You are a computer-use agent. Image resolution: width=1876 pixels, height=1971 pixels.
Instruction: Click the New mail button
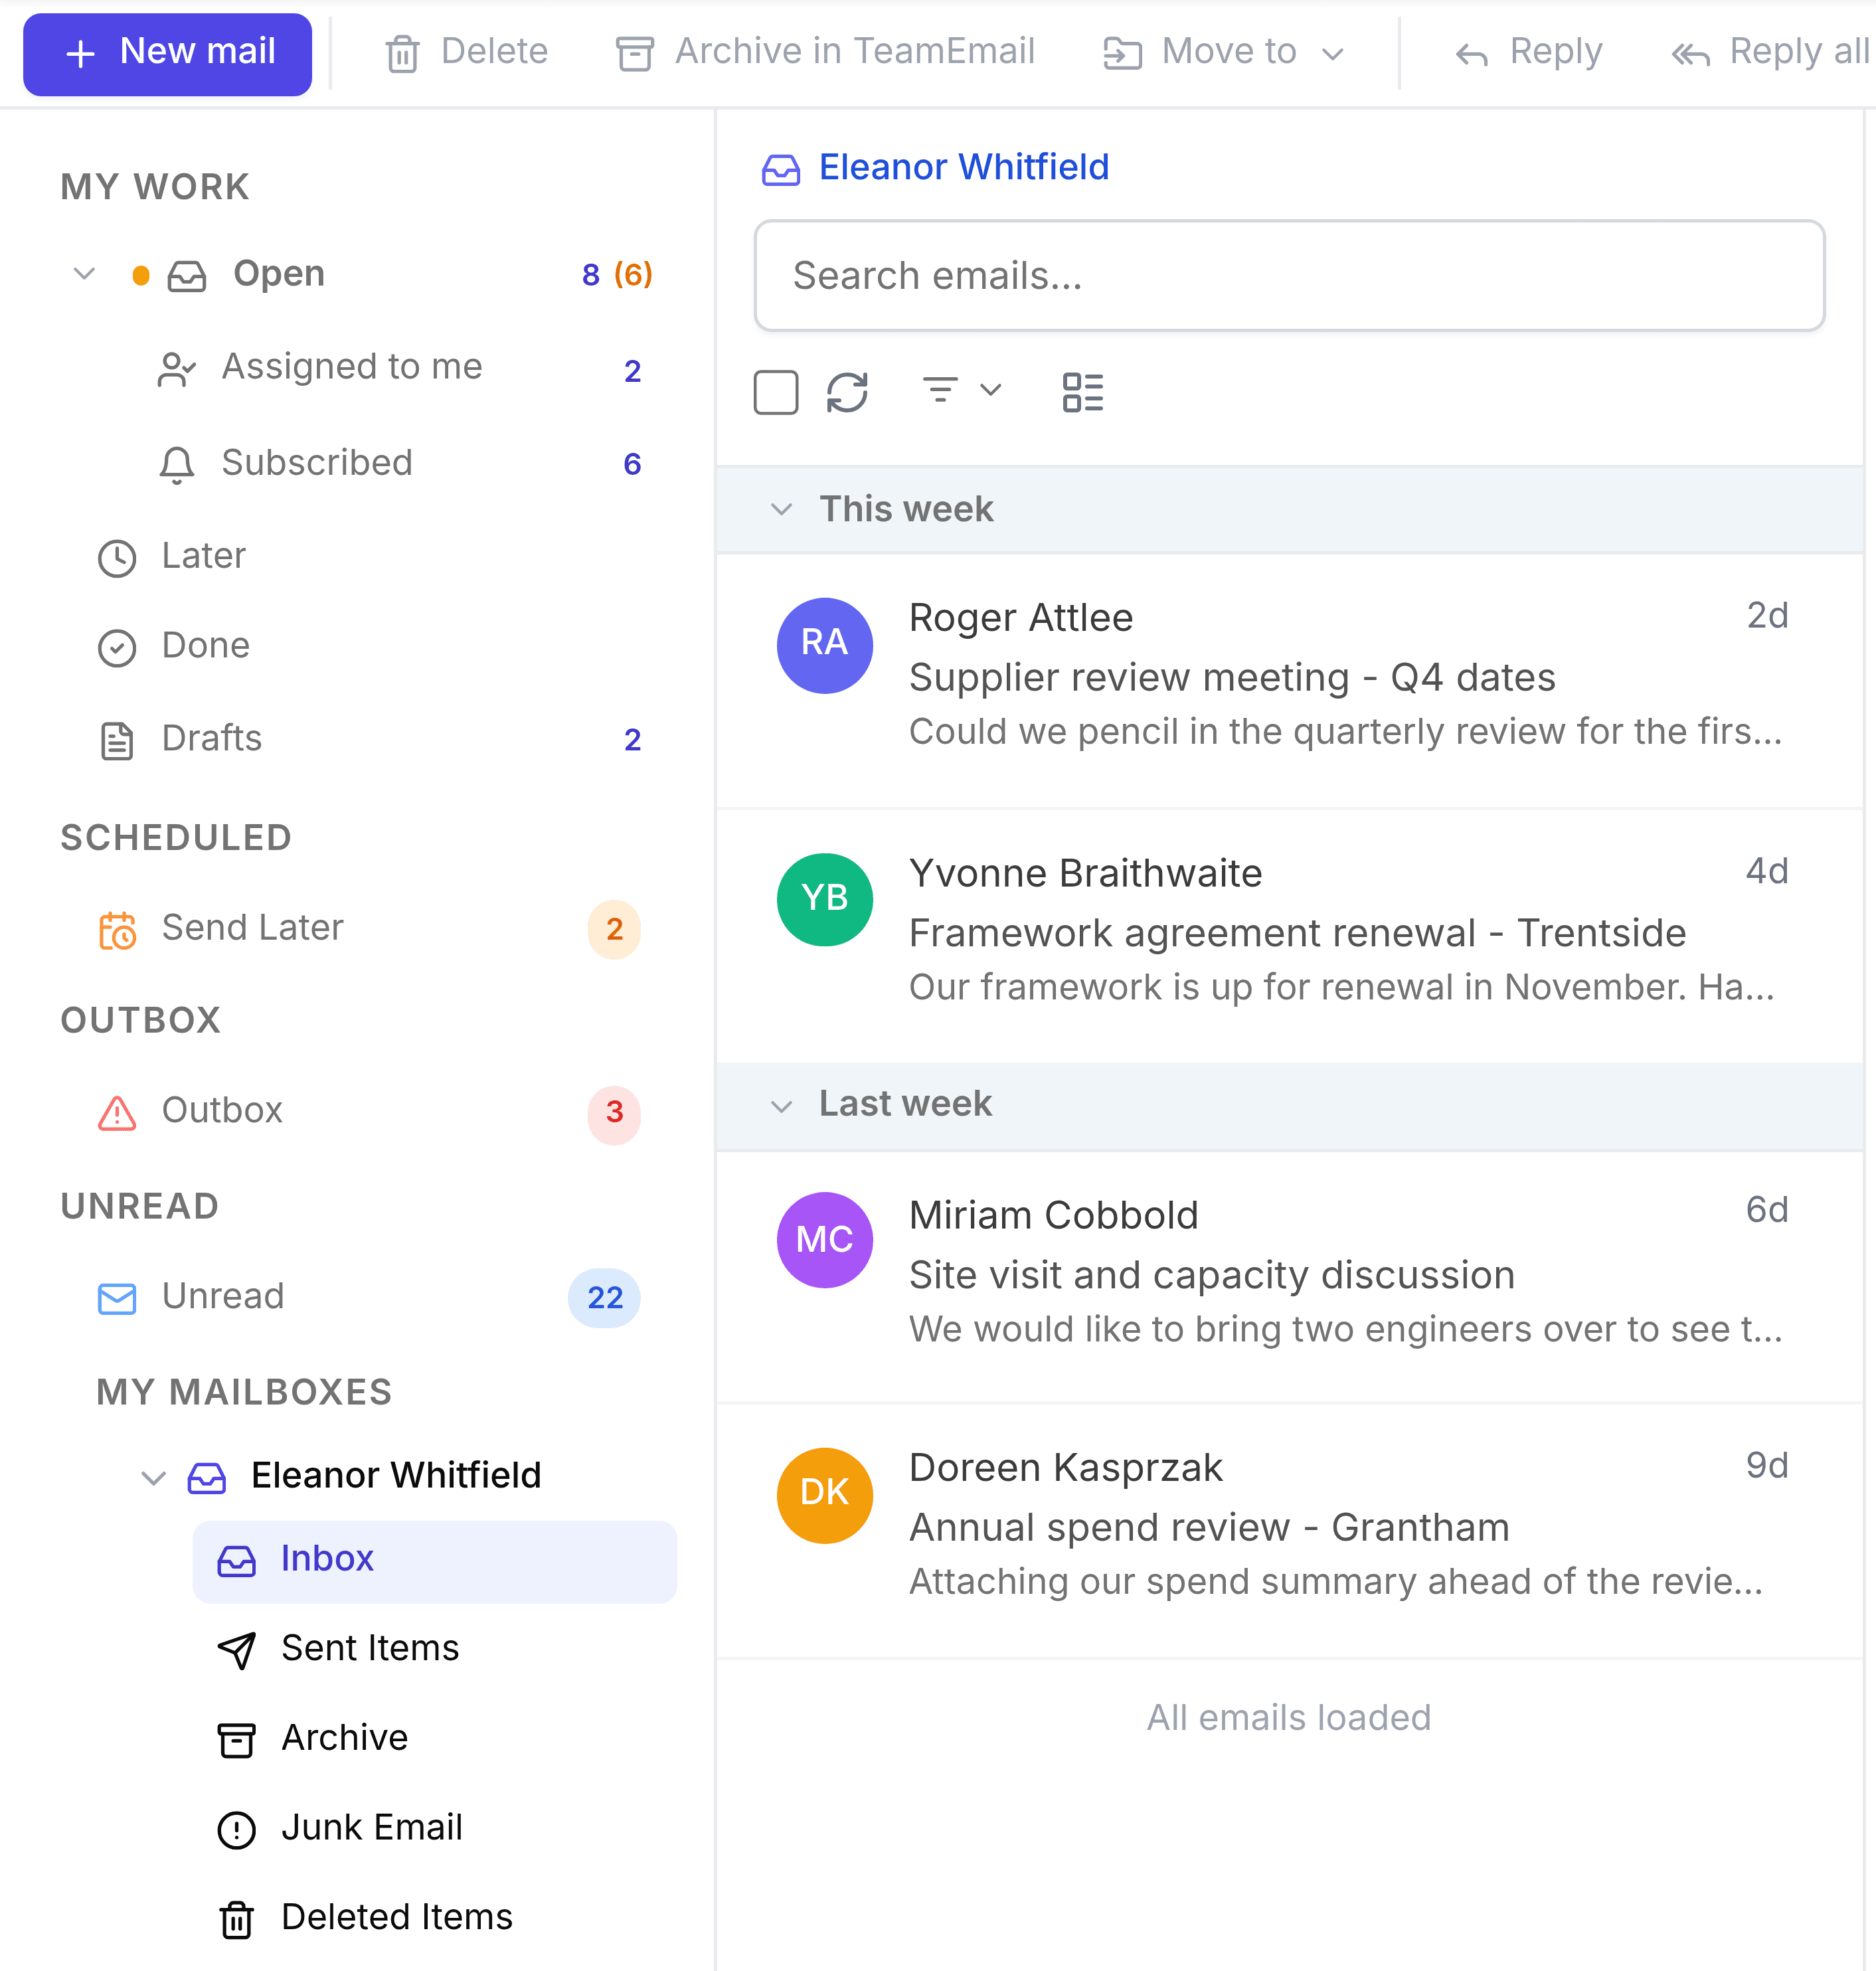(167, 53)
